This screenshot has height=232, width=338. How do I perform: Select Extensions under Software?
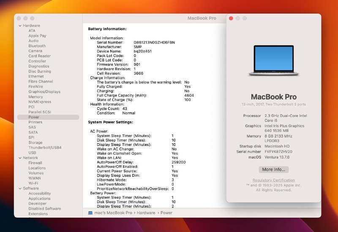pos(38,214)
